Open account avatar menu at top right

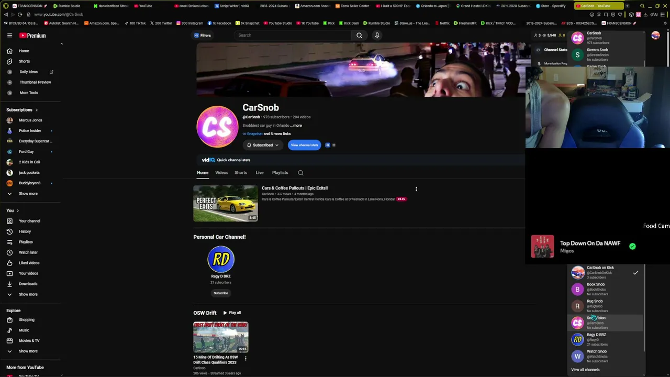coord(655,35)
